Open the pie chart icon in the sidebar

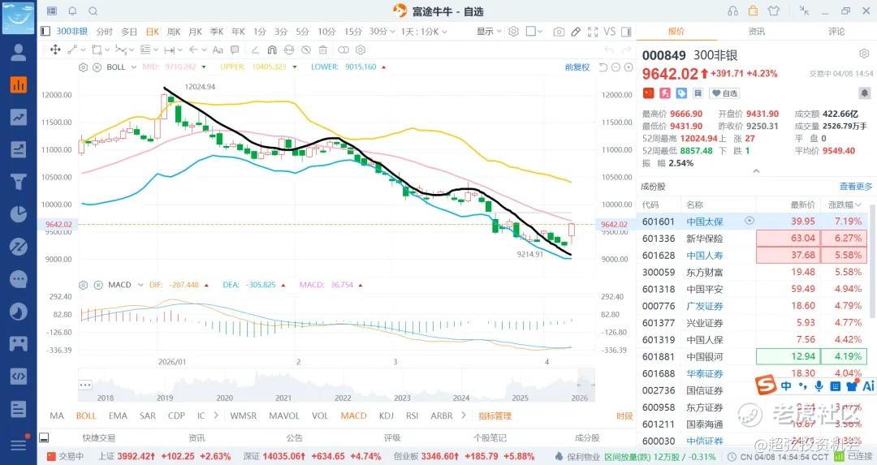click(x=19, y=214)
